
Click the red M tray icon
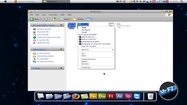154,1
